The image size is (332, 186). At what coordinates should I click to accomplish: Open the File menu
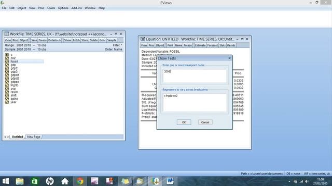coord(4,8)
